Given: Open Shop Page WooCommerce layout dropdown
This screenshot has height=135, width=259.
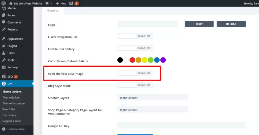Looking at the screenshot, I should click(153, 109).
